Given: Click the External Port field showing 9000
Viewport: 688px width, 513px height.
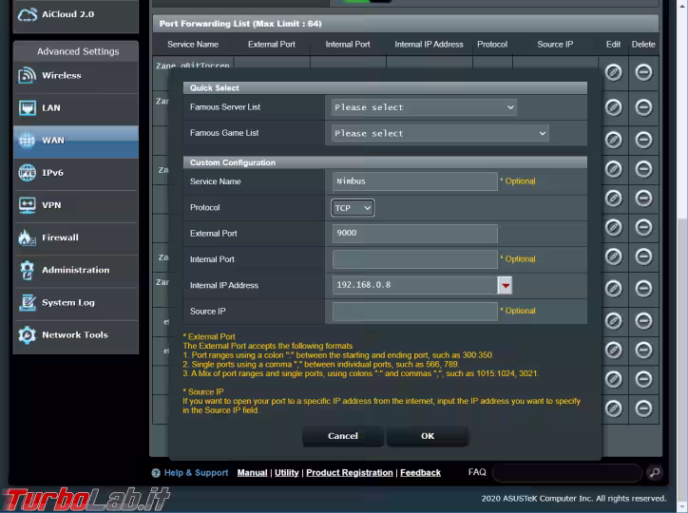Looking at the screenshot, I should 415,234.
